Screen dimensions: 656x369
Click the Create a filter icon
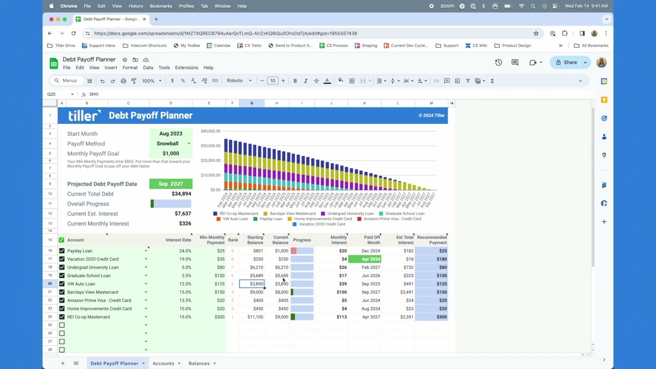[468, 81]
